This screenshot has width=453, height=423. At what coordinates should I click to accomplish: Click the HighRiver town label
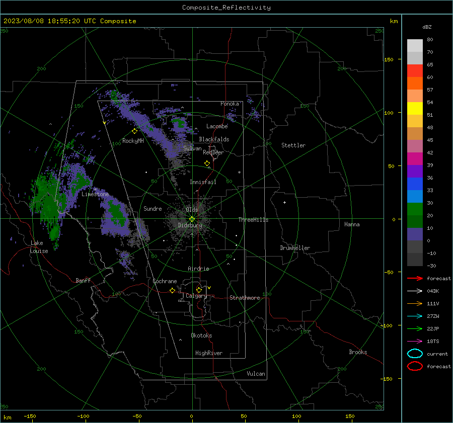tap(209, 353)
